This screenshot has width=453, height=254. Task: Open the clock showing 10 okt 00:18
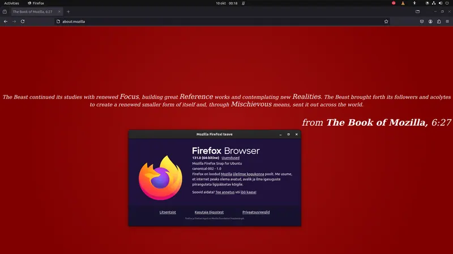click(x=226, y=3)
